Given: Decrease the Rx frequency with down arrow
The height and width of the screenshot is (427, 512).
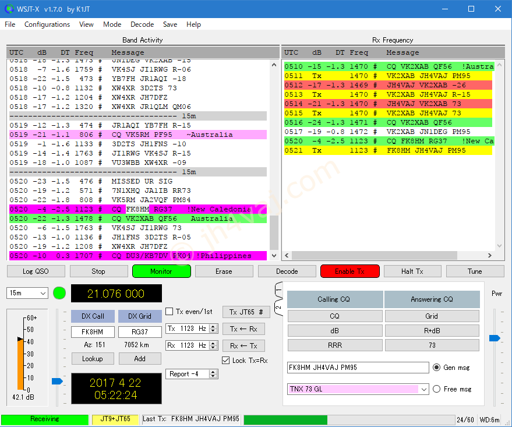Looking at the screenshot, I should [213, 348].
